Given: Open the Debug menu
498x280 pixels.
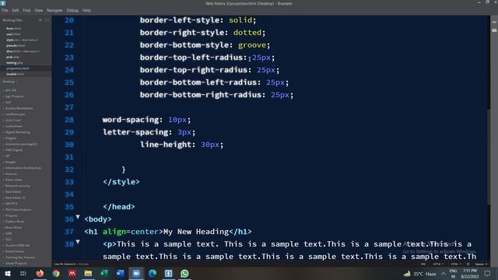Looking at the screenshot, I should click(x=72, y=10).
